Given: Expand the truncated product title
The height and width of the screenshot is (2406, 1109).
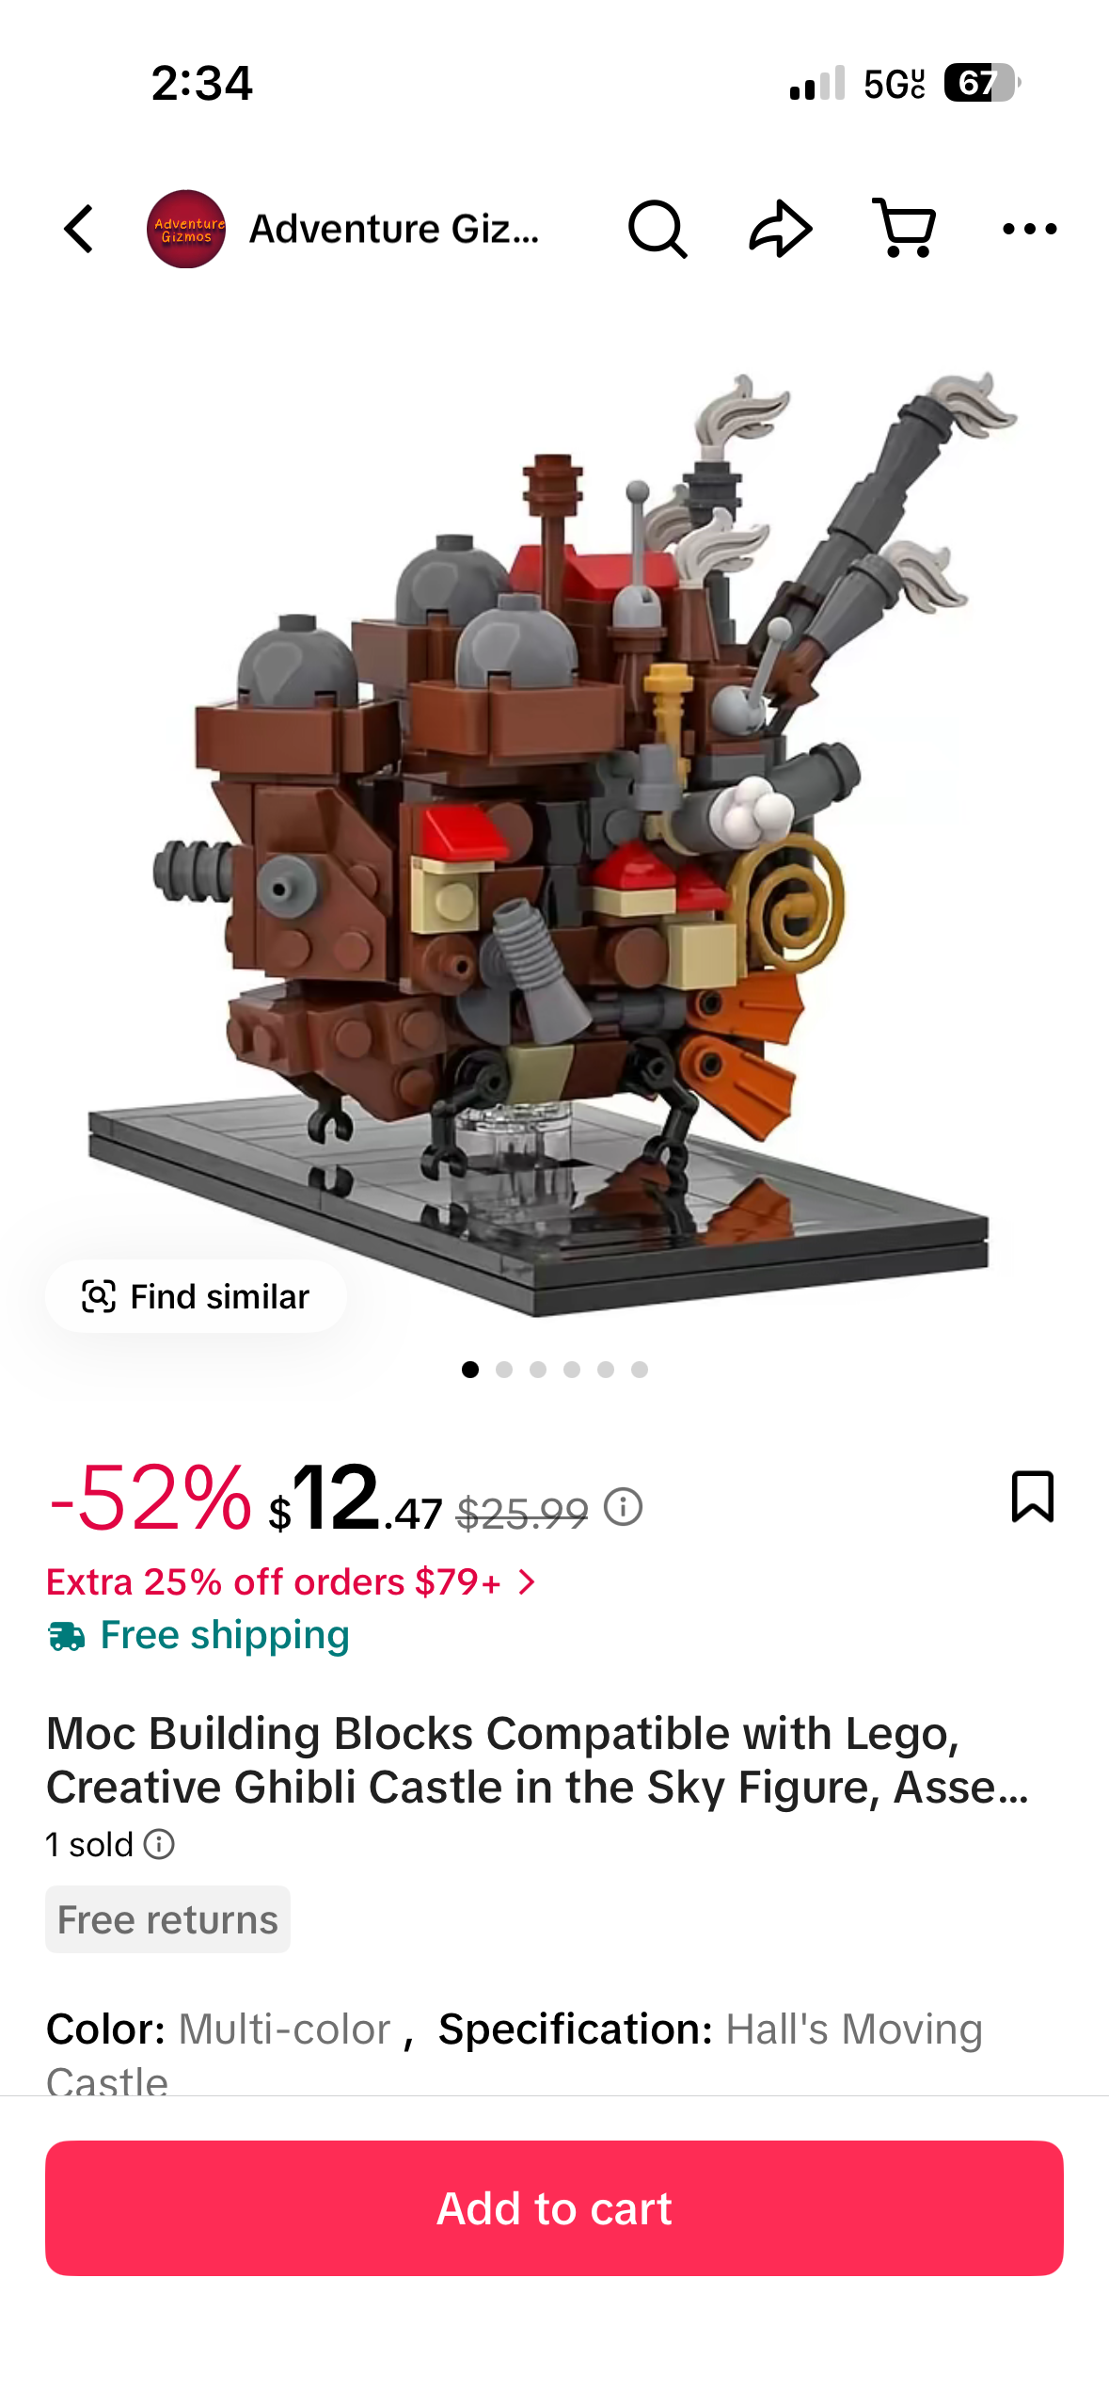Looking at the screenshot, I should [537, 1759].
